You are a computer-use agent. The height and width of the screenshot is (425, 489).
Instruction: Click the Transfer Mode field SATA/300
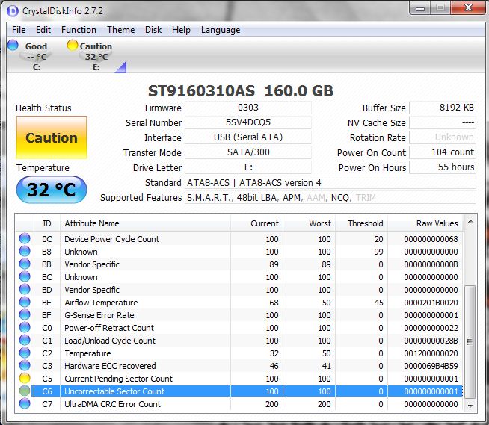(x=248, y=152)
